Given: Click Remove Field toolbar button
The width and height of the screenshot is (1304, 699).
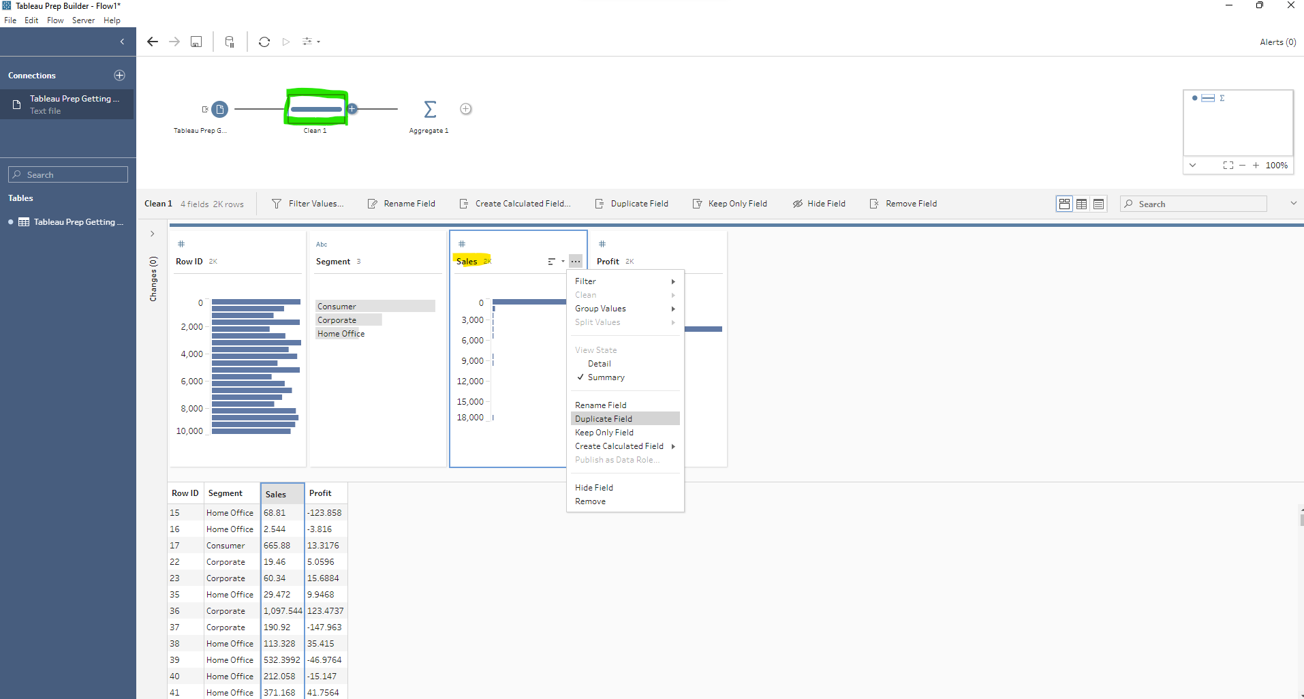Looking at the screenshot, I should point(903,204).
